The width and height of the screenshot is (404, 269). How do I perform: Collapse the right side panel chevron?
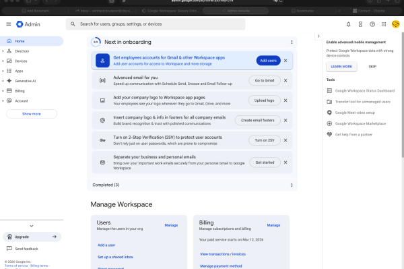pyautogui.click(x=318, y=36)
